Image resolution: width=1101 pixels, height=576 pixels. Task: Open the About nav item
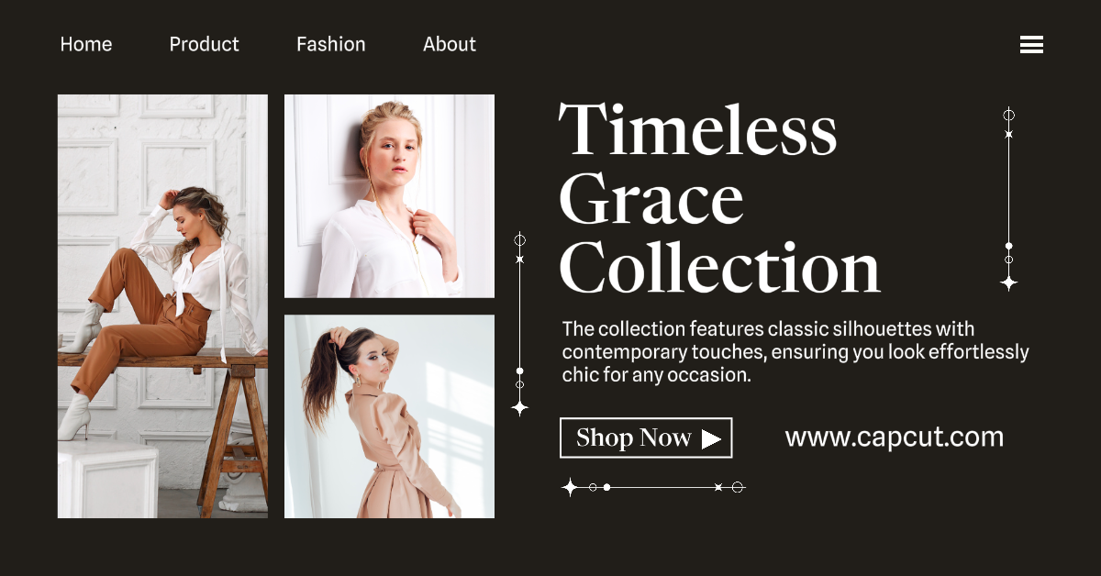tap(450, 44)
